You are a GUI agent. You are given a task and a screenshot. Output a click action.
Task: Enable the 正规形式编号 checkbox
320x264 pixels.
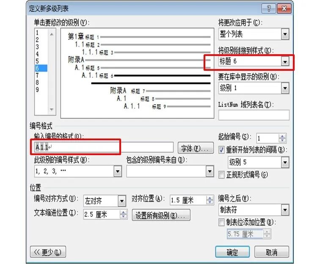tap(222, 175)
